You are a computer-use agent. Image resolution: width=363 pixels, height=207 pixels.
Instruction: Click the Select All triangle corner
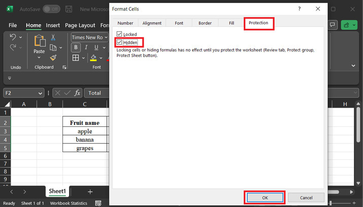point(7,104)
